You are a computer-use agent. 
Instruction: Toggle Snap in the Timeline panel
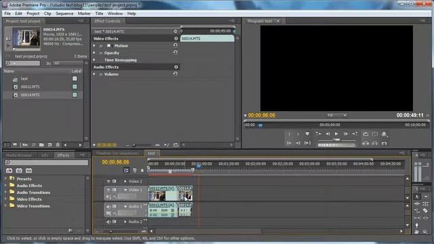point(126,170)
